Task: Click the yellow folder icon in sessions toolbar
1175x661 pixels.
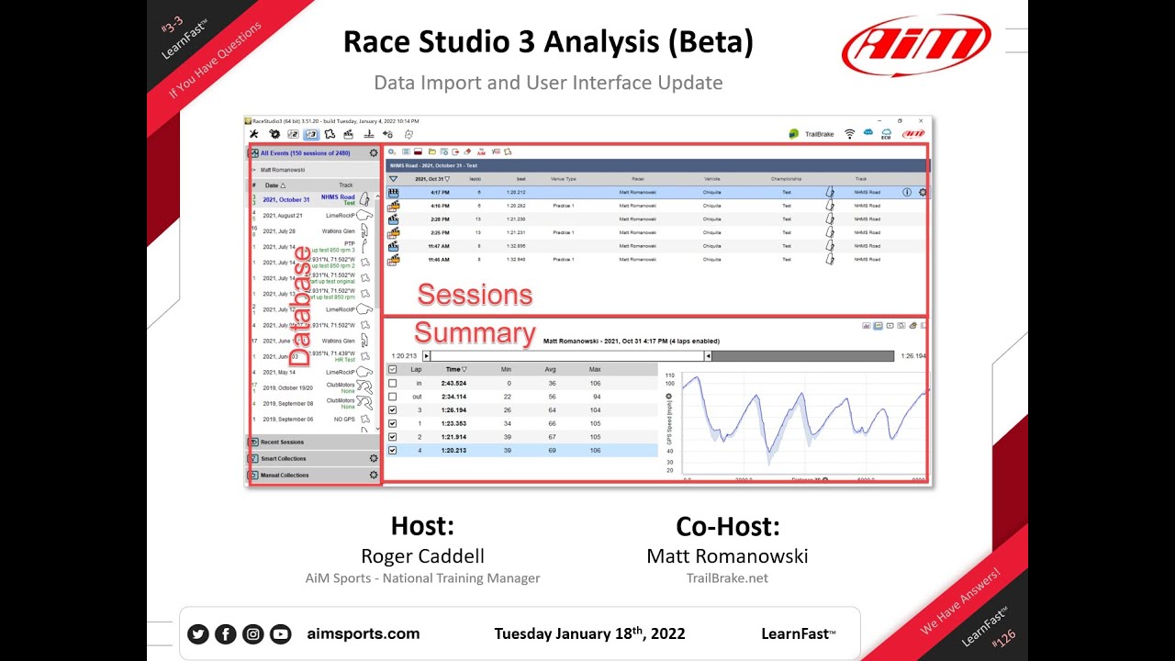Action: 431,151
